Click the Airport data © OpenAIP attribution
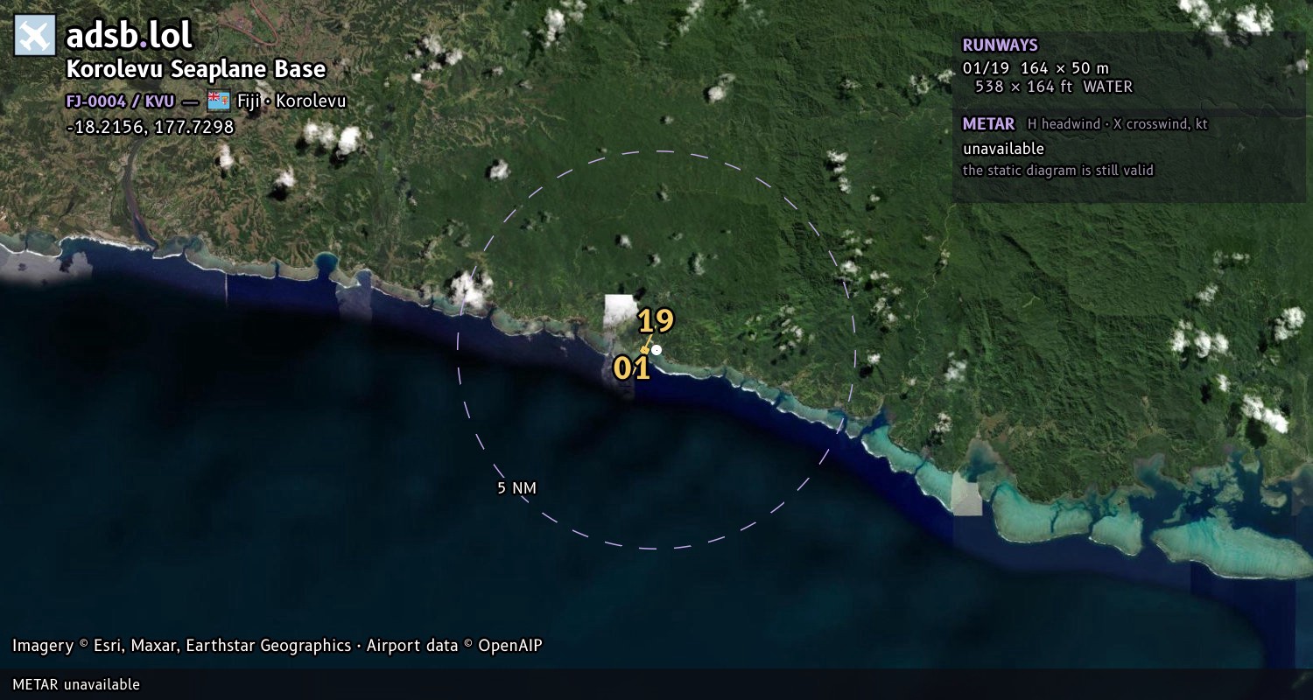Viewport: 1313px width, 700px height. 454,646
